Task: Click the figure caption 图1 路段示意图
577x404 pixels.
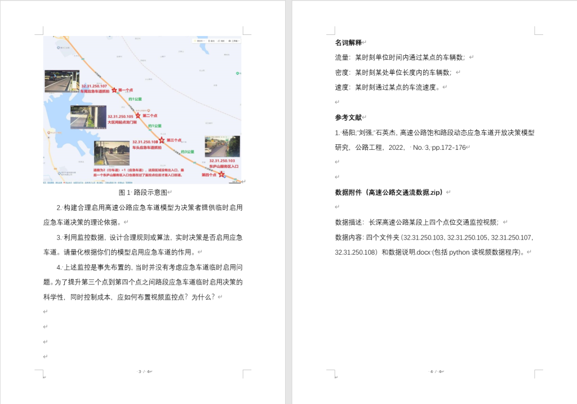Action: [143, 192]
